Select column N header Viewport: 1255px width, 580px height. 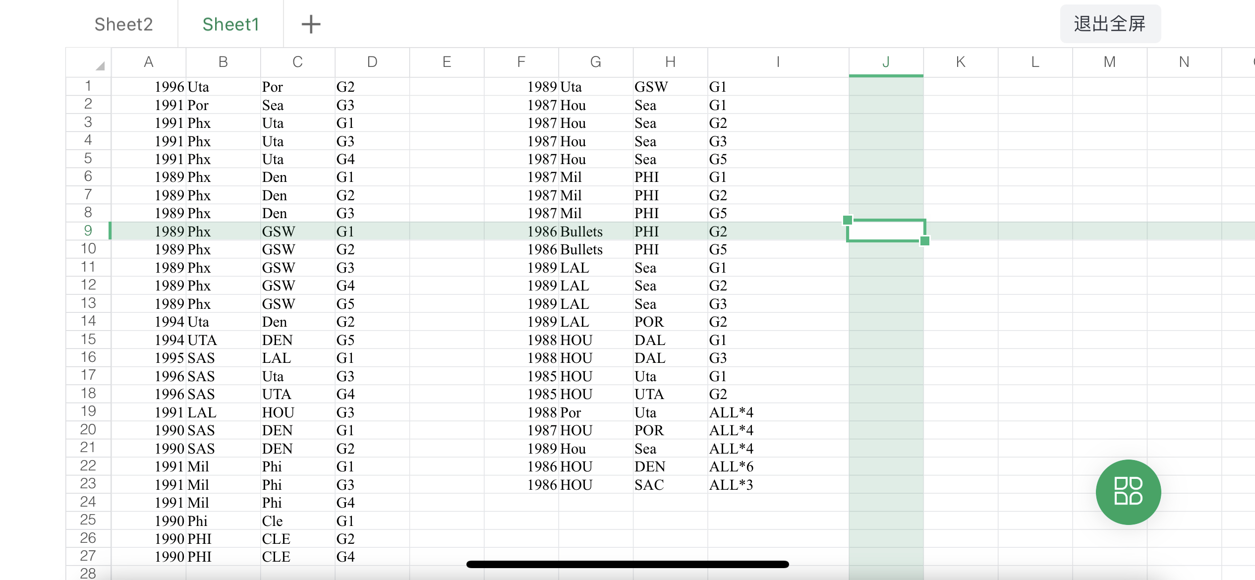click(1184, 62)
